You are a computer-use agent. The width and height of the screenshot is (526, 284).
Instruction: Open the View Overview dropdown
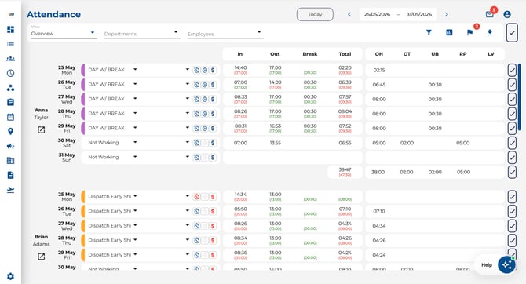click(64, 33)
